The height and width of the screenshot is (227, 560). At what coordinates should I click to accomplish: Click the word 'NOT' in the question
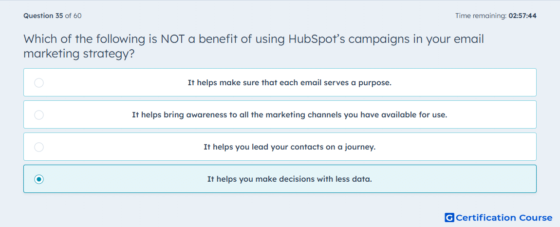172,39
